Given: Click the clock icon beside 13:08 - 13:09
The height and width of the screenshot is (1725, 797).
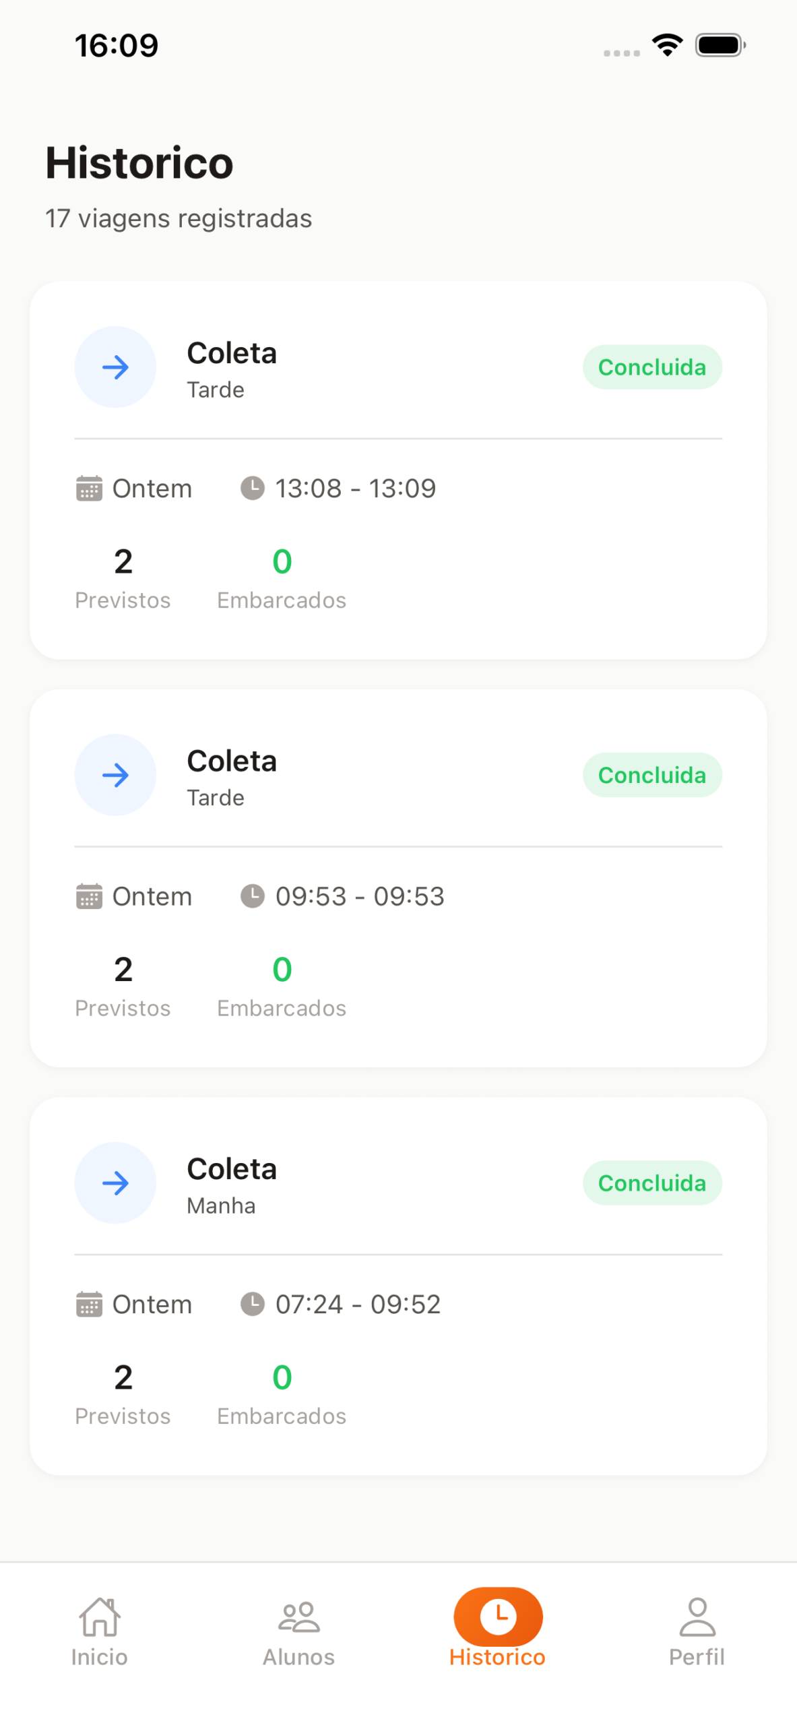Looking at the screenshot, I should click(x=253, y=488).
